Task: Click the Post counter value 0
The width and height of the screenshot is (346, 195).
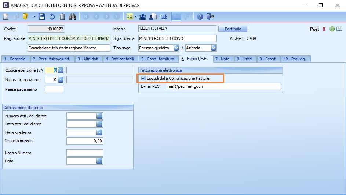Action: [x=324, y=29]
